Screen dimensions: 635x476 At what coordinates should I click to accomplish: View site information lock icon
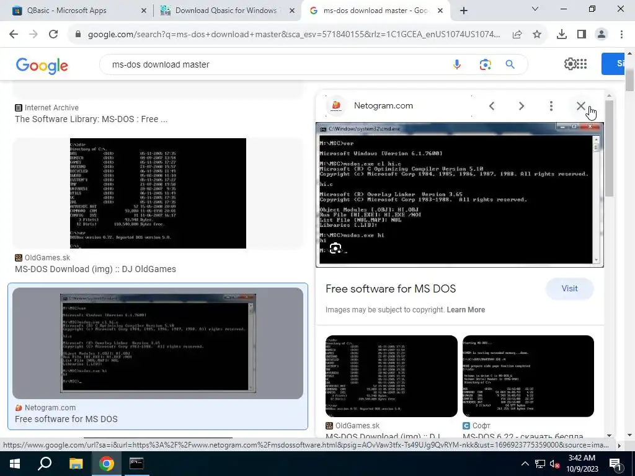pos(78,35)
